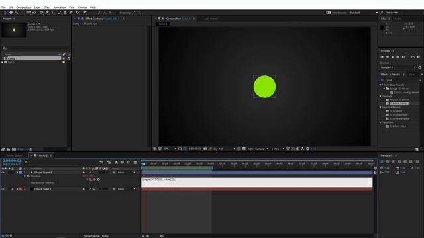Click the current time indicator in timeline ruler
424x238 pixels.
[144, 163]
